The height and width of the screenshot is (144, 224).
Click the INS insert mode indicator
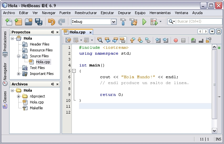click(x=218, y=139)
